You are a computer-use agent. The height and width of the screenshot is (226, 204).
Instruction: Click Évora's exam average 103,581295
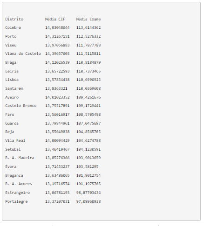(87, 166)
